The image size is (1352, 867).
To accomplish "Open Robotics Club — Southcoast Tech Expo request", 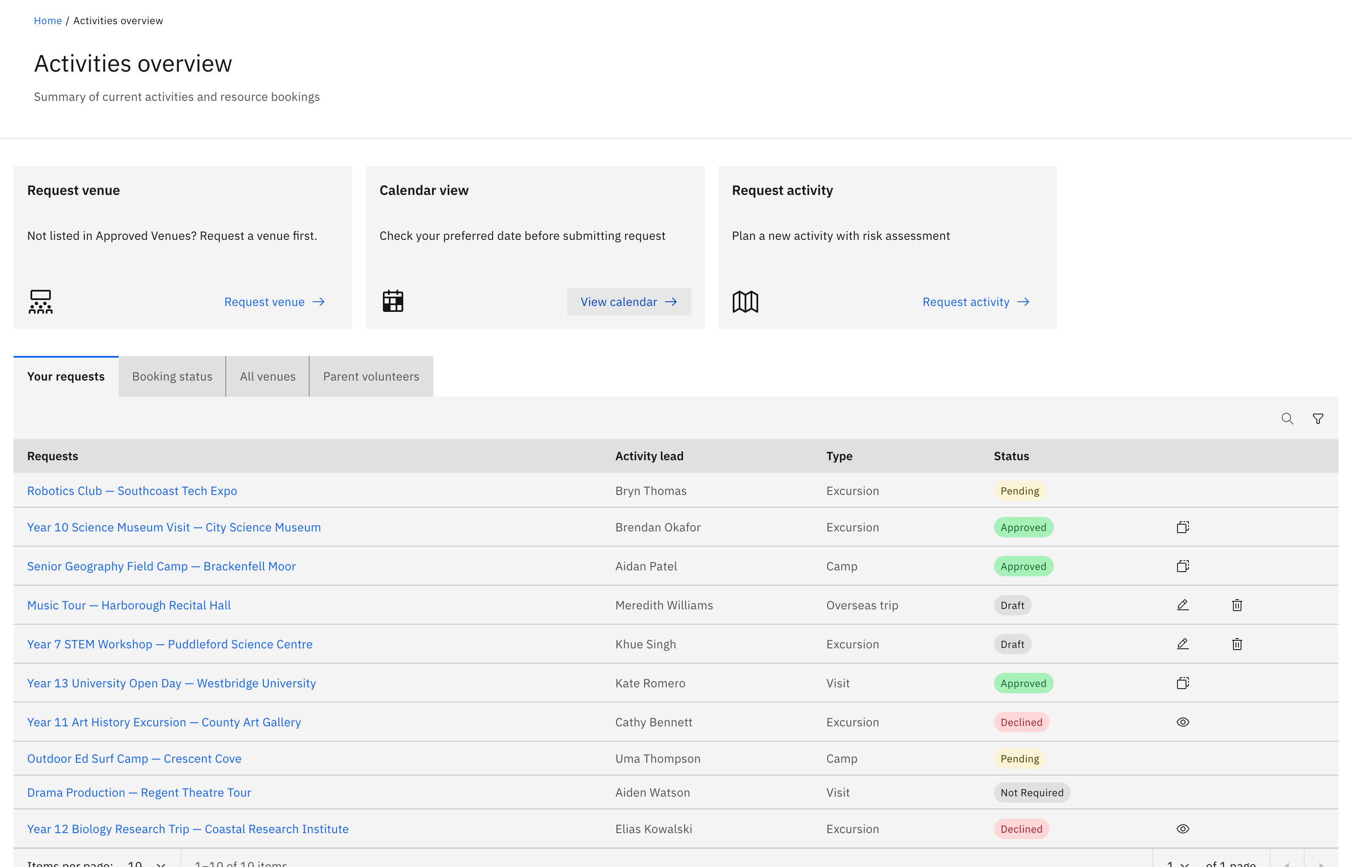I will [x=132, y=491].
